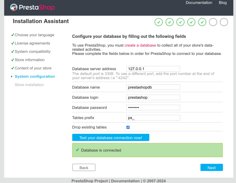Open Documentation link in header
236x183 pixels.
click(x=199, y=3)
